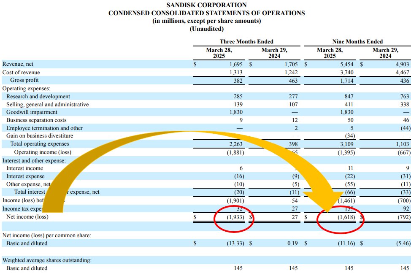Click gross profit value 463
This screenshot has height=273, width=411.
[x=293, y=81]
